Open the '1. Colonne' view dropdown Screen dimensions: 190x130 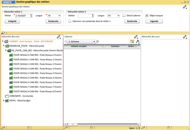pos(94,42)
